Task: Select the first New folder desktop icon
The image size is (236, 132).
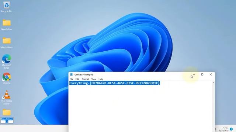Action: tap(7, 25)
